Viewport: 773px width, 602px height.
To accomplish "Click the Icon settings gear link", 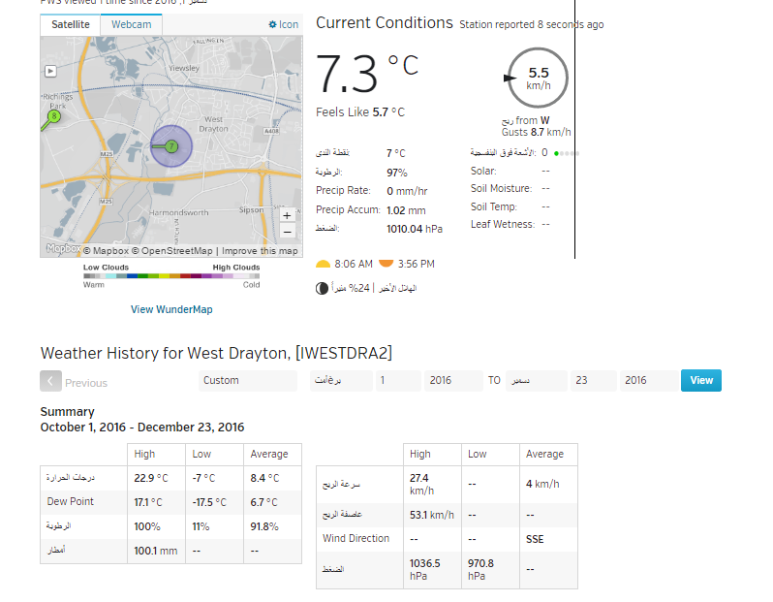I will (284, 24).
